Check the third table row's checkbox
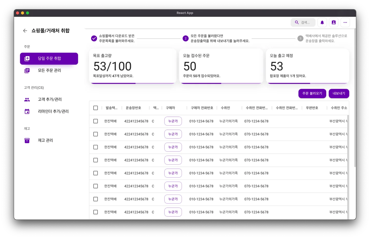This screenshot has height=238, width=370. 95,147
